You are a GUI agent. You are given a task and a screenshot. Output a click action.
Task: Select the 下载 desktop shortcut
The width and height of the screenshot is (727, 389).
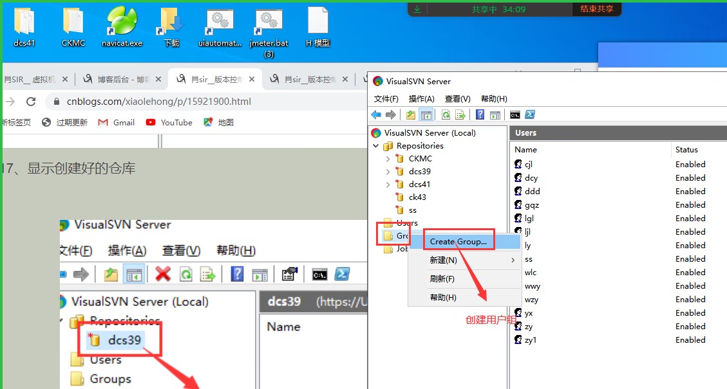pyautogui.click(x=171, y=27)
